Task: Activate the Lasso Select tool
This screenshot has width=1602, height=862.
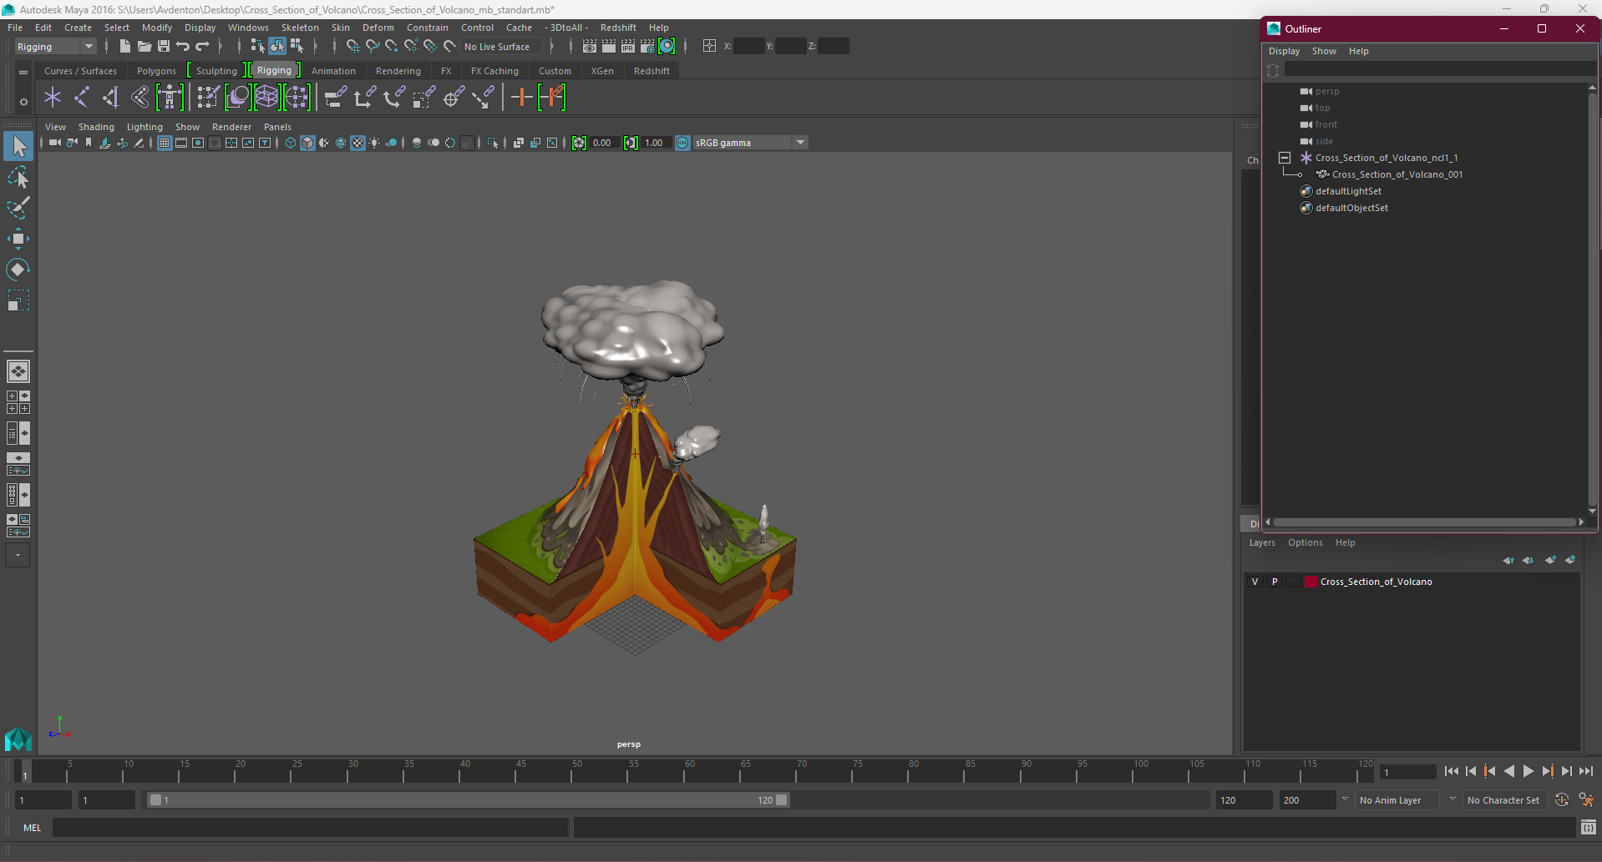Action: (x=18, y=177)
